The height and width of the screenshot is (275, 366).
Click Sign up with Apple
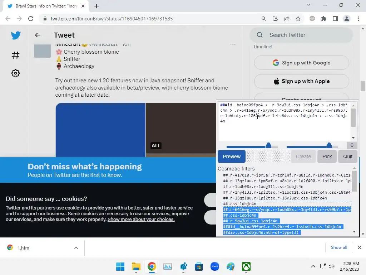(x=301, y=81)
